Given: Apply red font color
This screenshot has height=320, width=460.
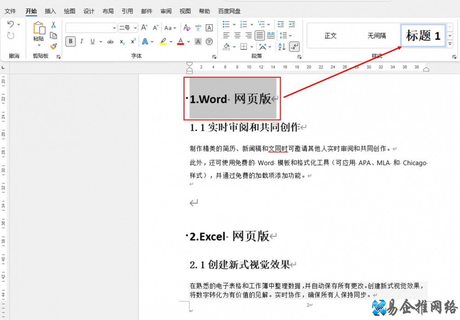Looking at the screenshot, I should [181, 42].
